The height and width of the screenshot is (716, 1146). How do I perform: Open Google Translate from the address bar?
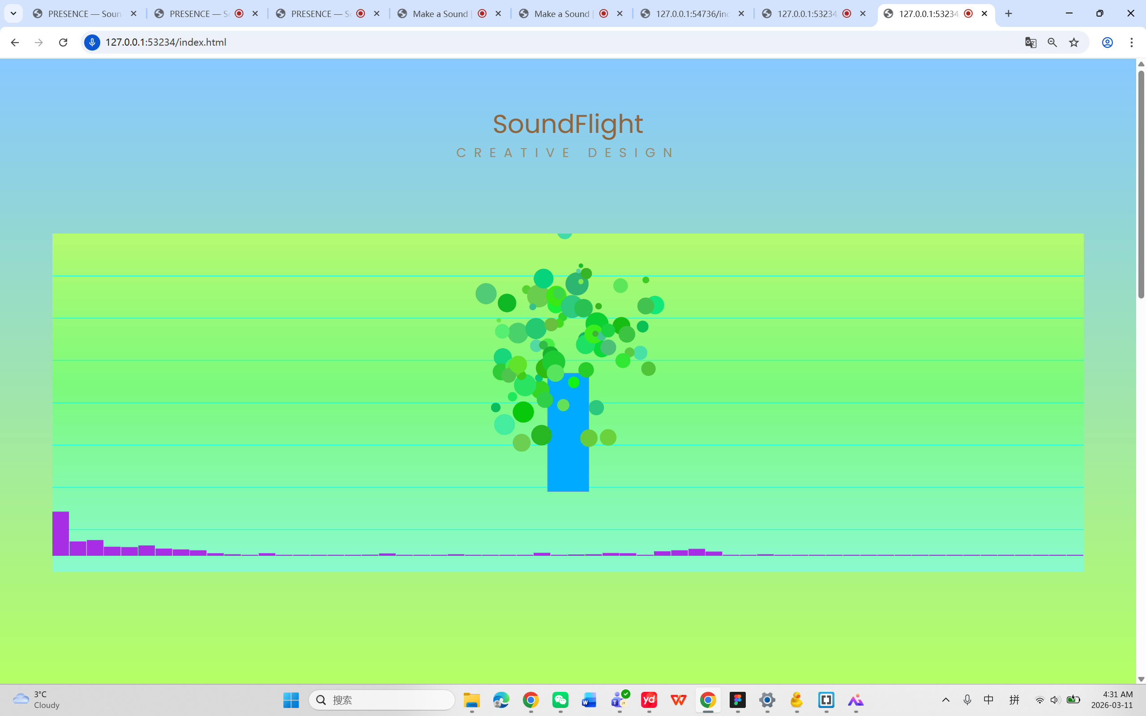(x=1031, y=42)
